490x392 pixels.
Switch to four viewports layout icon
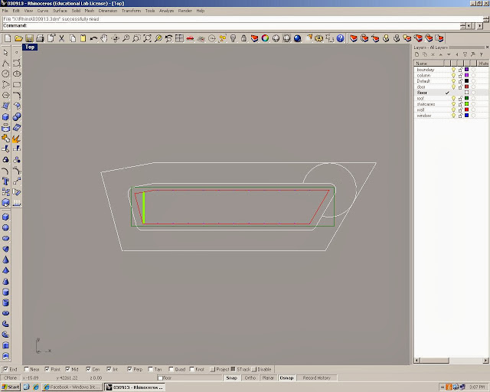click(x=179, y=38)
